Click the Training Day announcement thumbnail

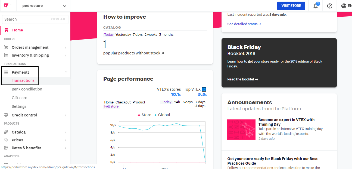point(241,129)
